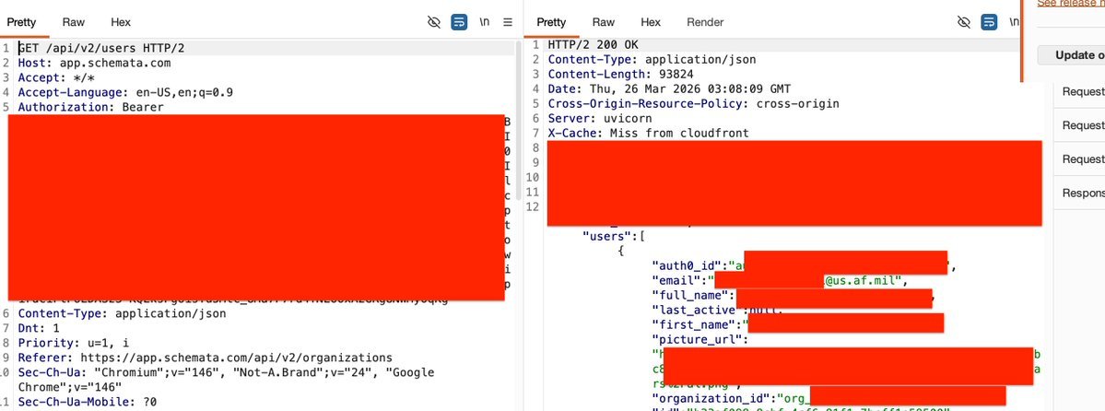The width and height of the screenshot is (1105, 411).
Task: Toggle show newline characters in request pane
Action: coord(484,22)
